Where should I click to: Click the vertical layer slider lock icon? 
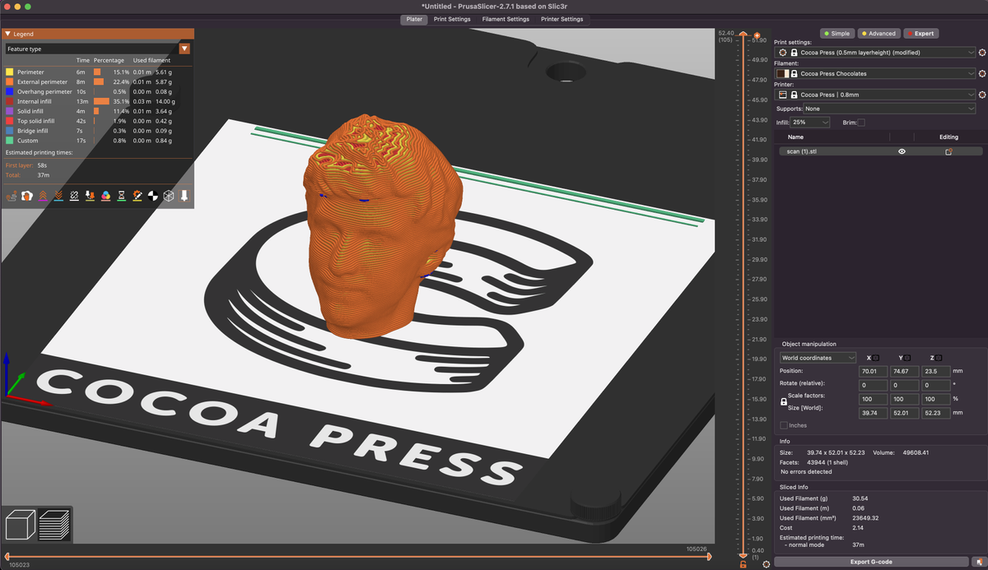click(743, 563)
